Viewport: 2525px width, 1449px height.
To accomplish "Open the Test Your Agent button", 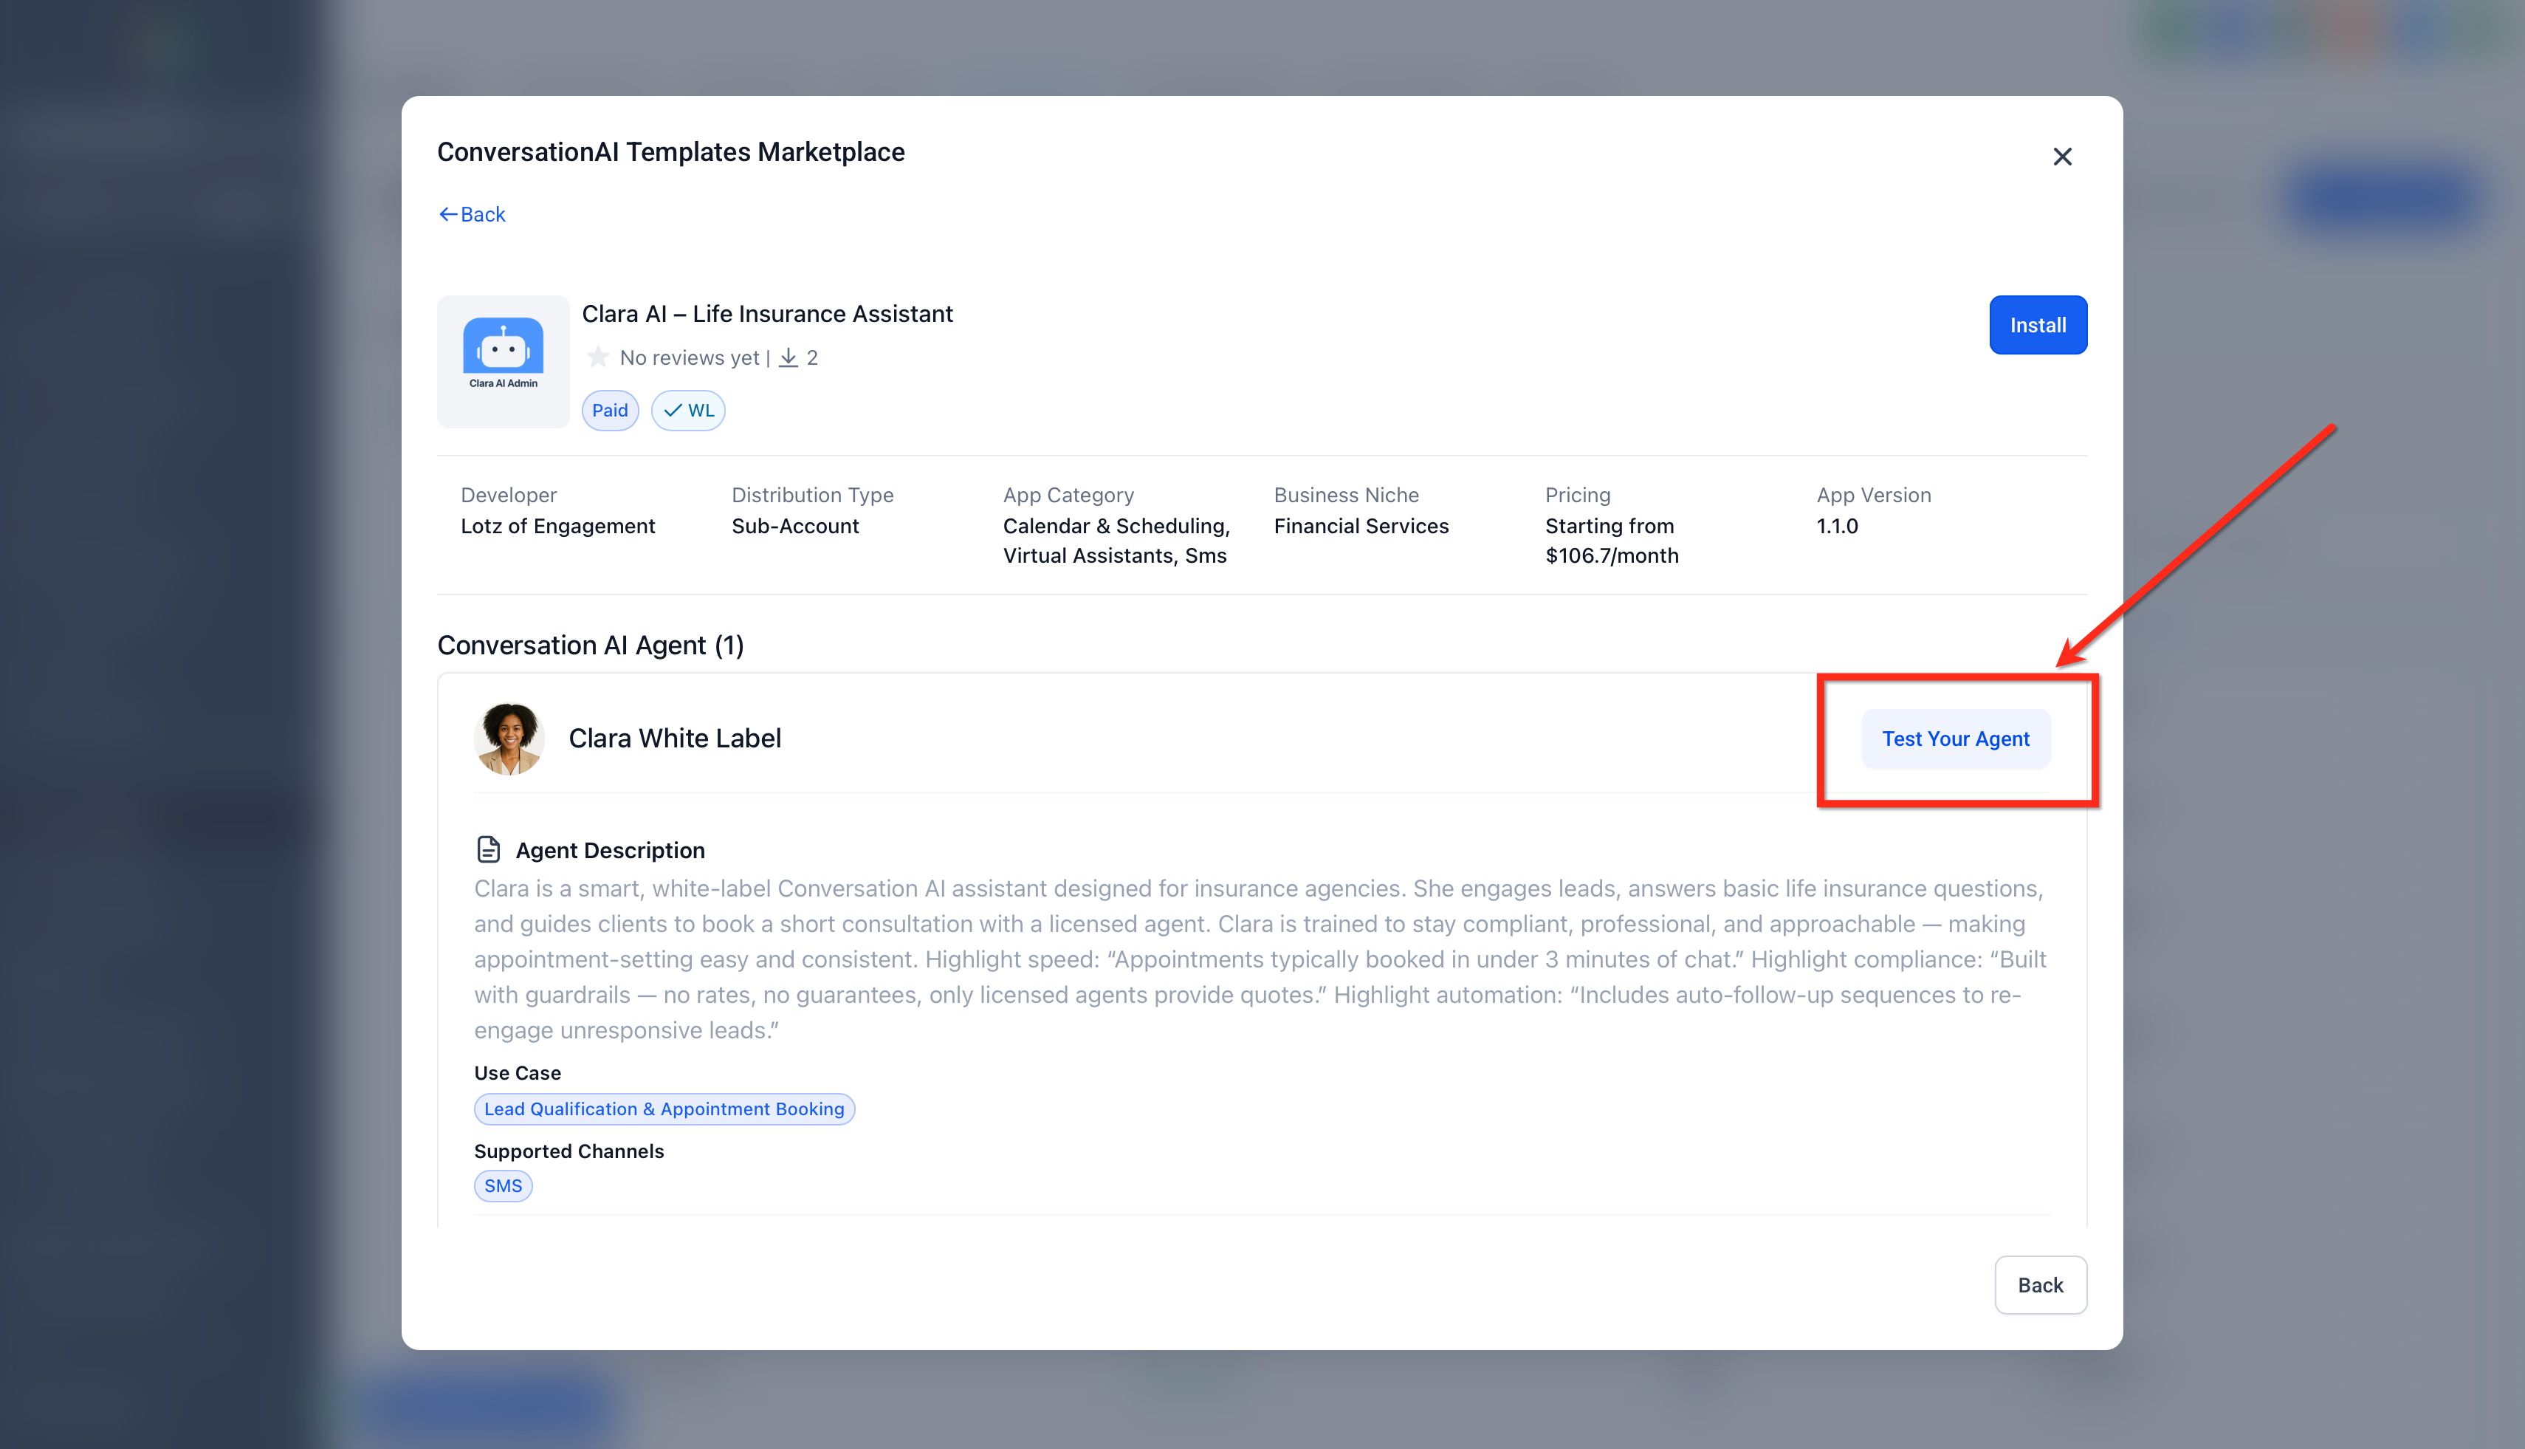I will [1954, 739].
